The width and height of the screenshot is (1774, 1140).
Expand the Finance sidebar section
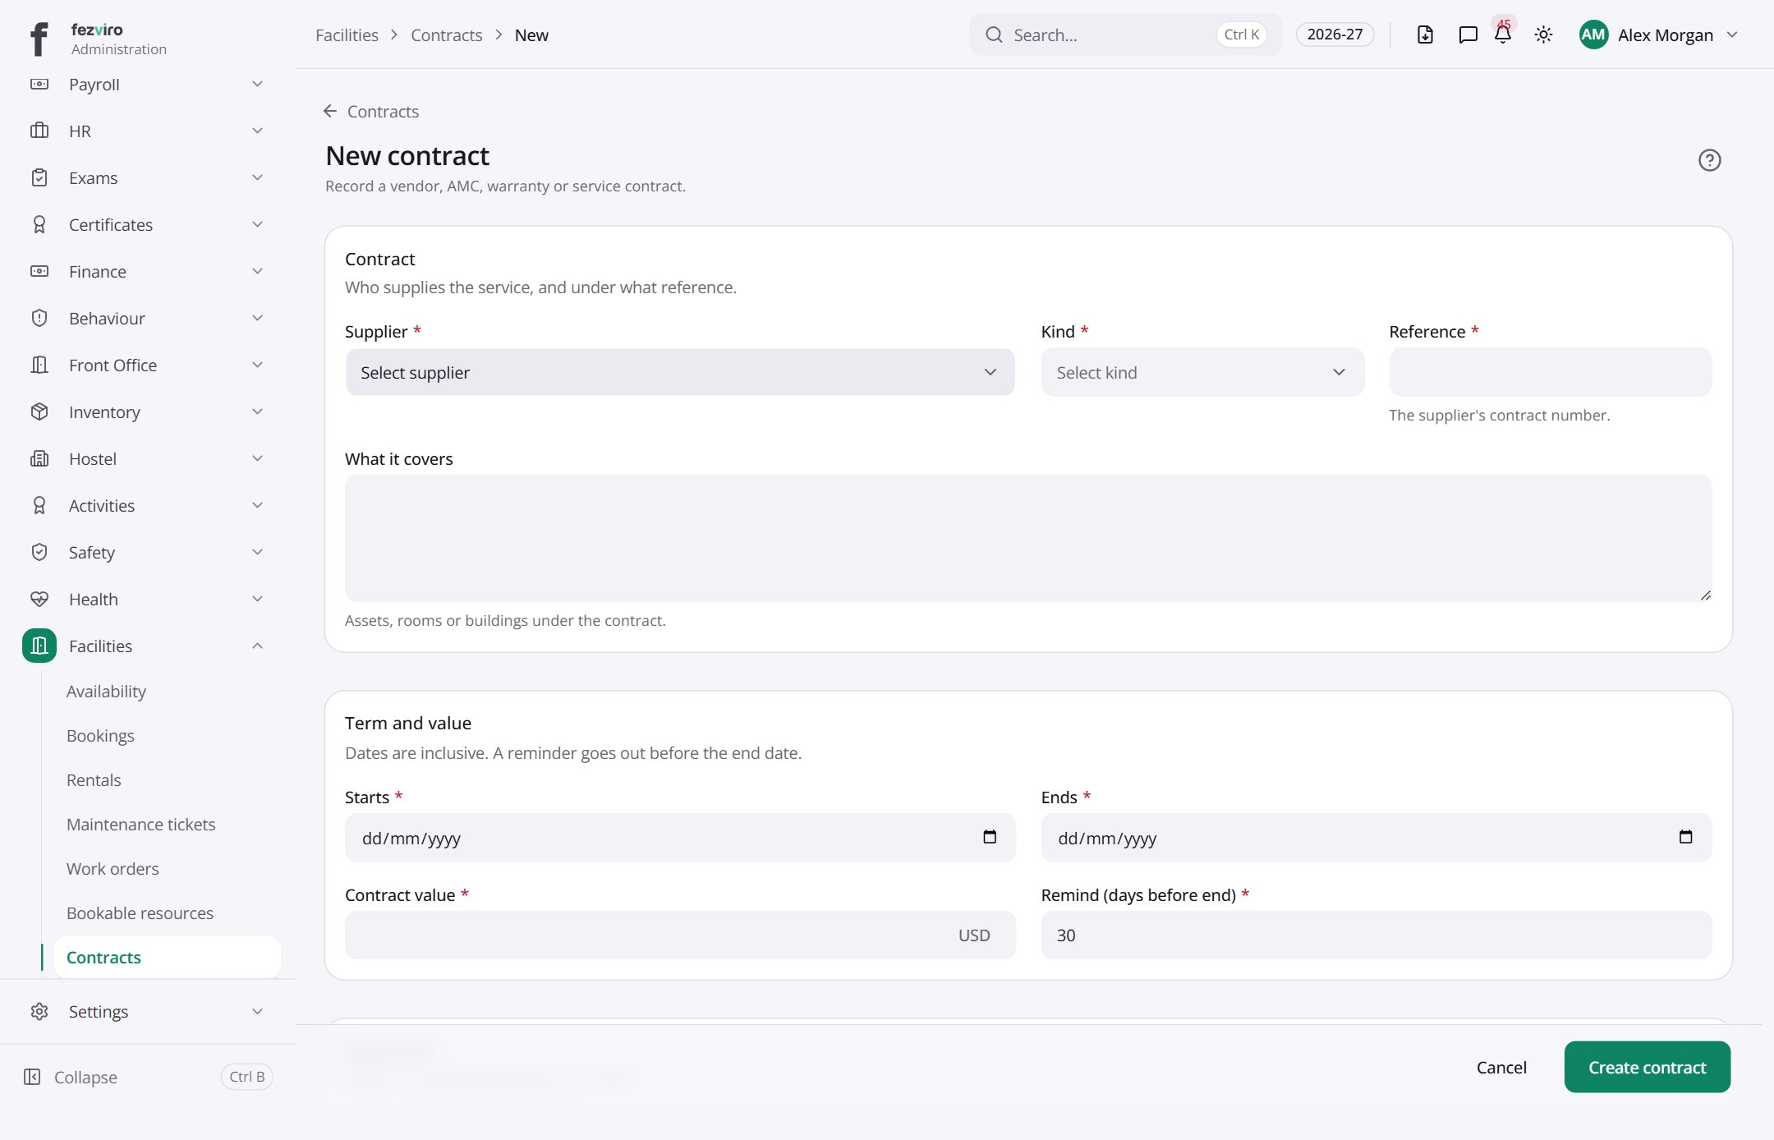(148, 271)
